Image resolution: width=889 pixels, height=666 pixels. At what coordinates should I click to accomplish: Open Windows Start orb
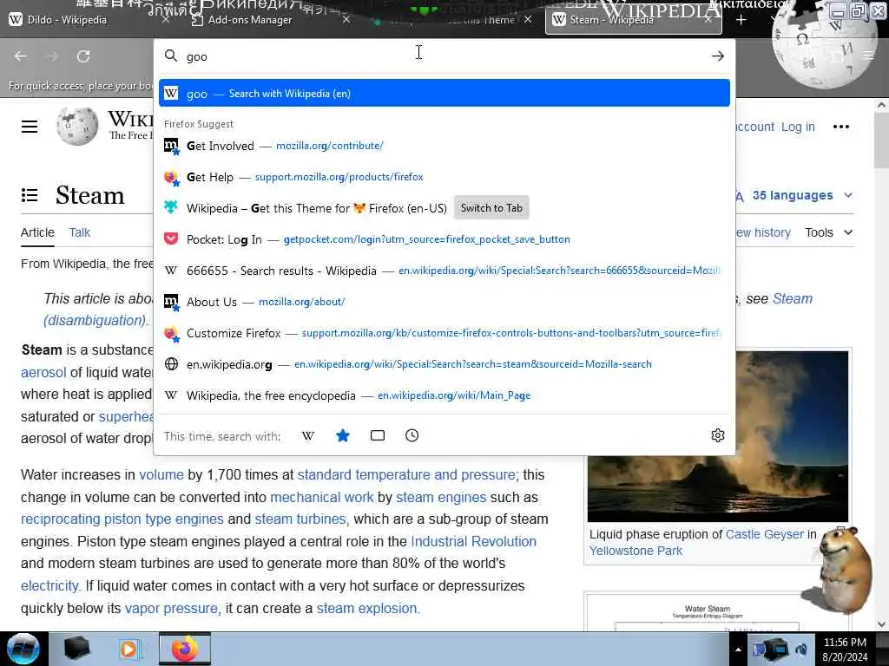tap(23, 649)
